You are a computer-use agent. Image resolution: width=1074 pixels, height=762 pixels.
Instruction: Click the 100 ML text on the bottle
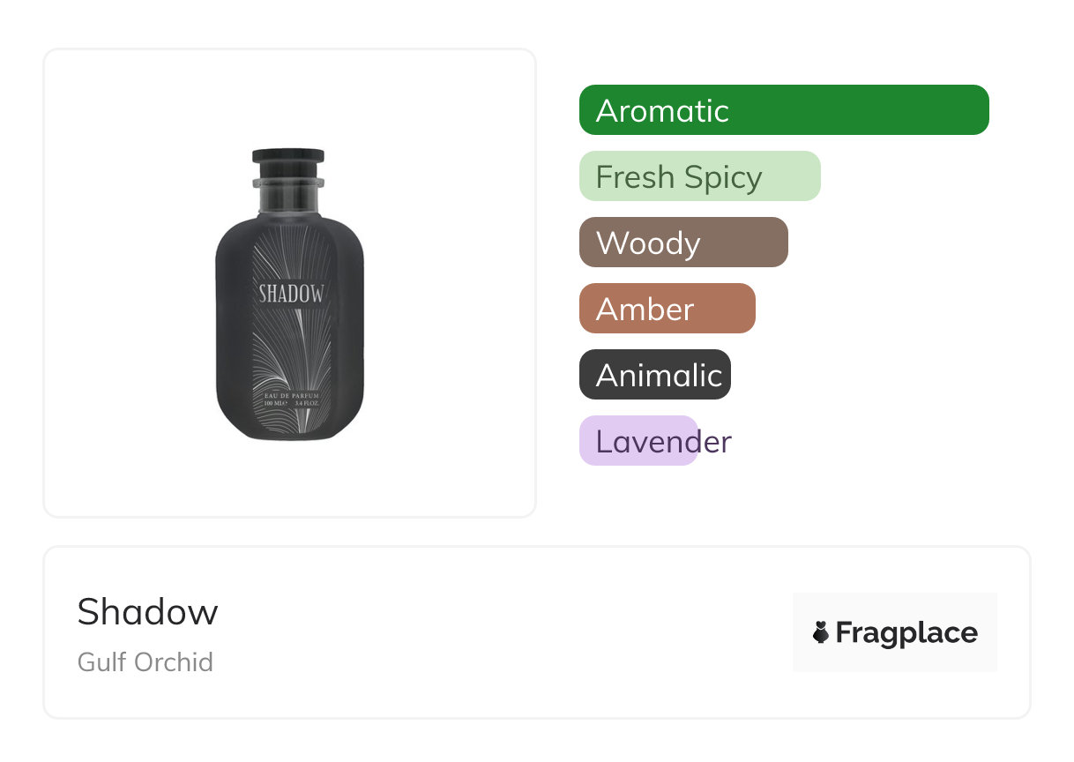[275, 403]
